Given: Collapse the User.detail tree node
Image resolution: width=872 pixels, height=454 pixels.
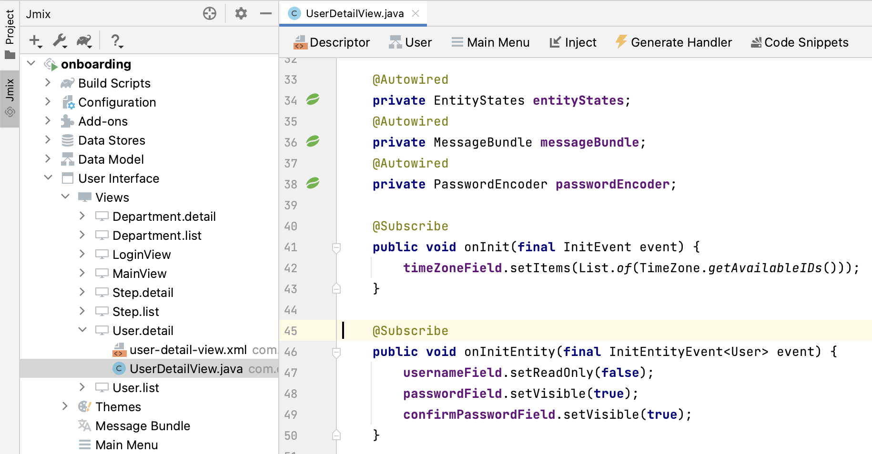Looking at the screenshot, I should [x=82, y=330].
